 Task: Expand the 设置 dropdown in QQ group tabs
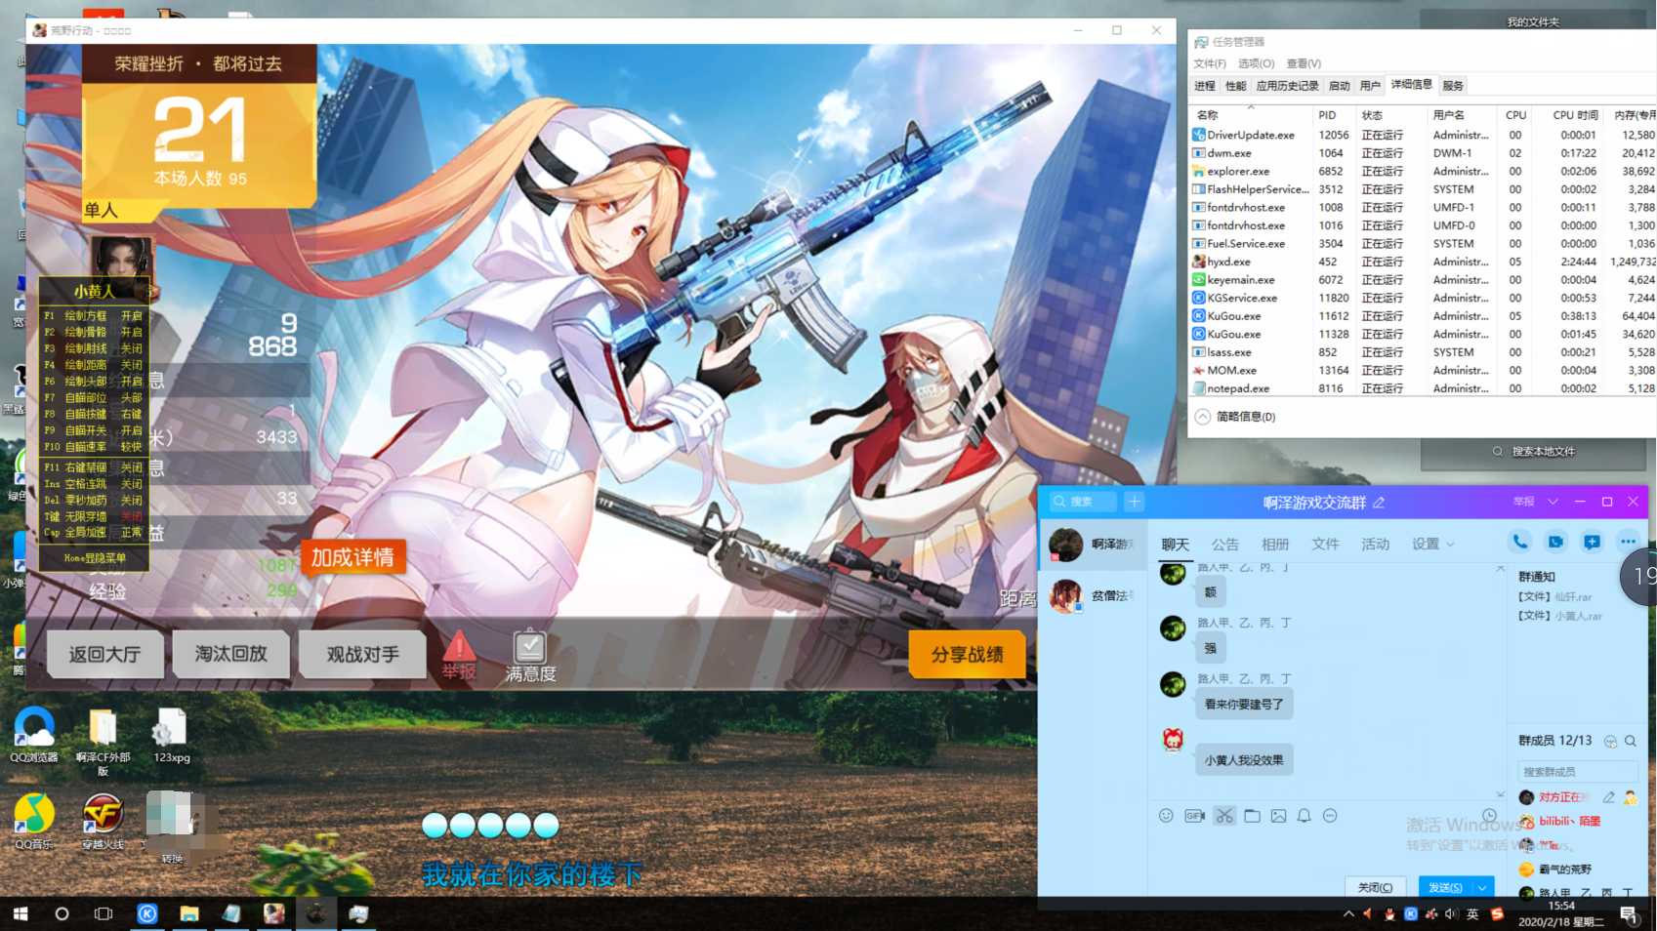[1432, 544]
